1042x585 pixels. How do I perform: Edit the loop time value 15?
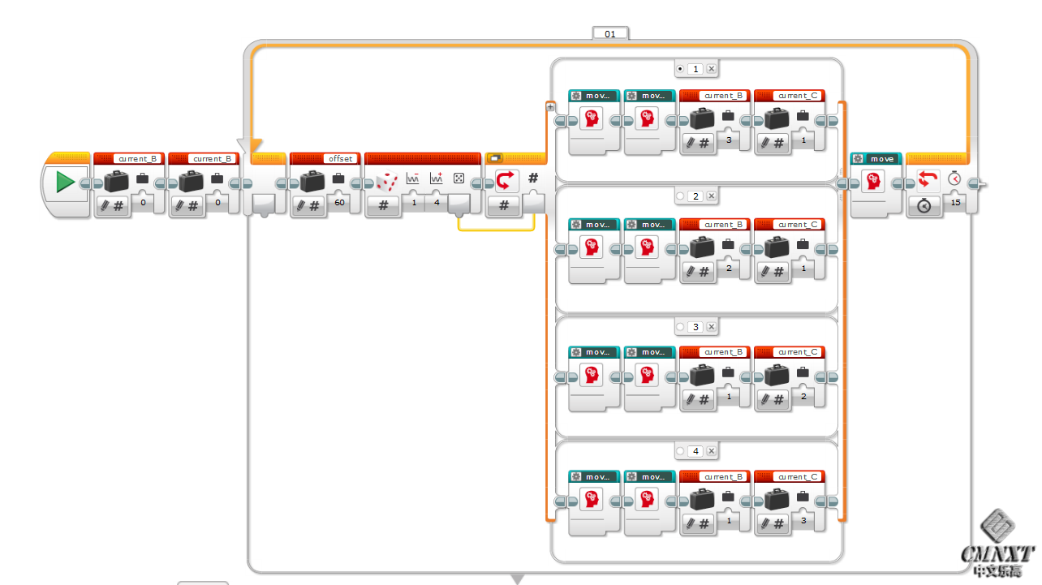(955, 203)
